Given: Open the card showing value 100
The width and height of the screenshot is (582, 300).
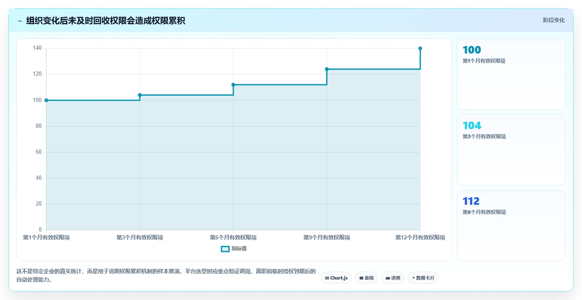Looking at the screenshot, I should [511, 74].
